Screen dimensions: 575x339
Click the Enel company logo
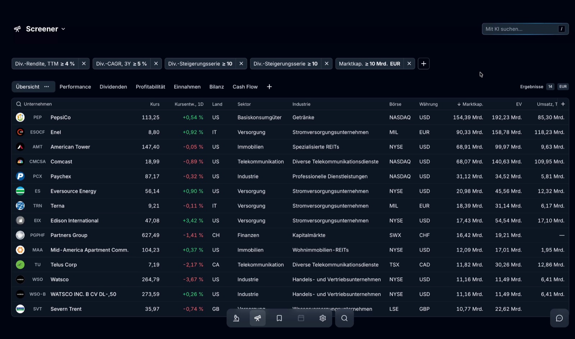[x=20, y=132]
